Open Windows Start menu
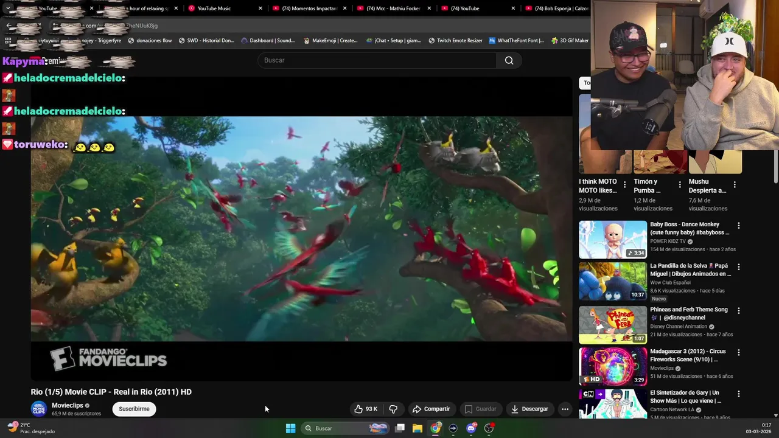 coord(290,428)
